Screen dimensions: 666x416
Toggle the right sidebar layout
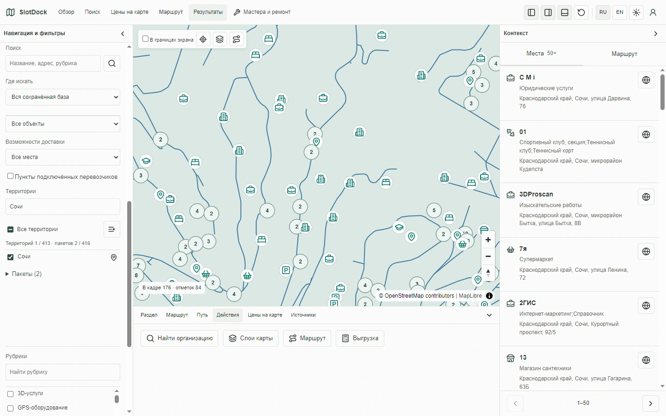548,12
